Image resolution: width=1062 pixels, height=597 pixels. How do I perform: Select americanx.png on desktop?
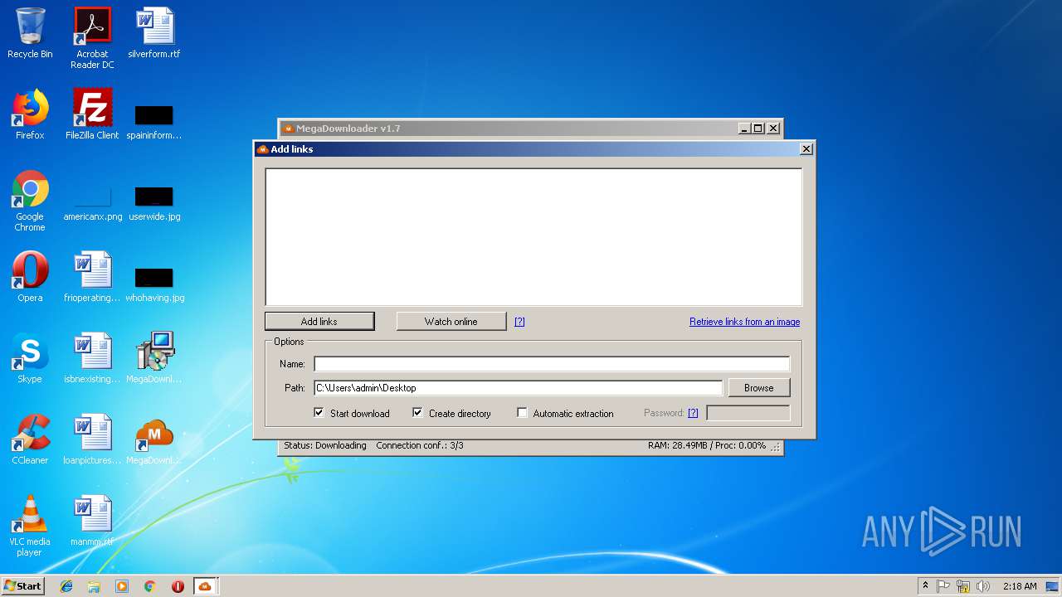click(x=92, y=203)
